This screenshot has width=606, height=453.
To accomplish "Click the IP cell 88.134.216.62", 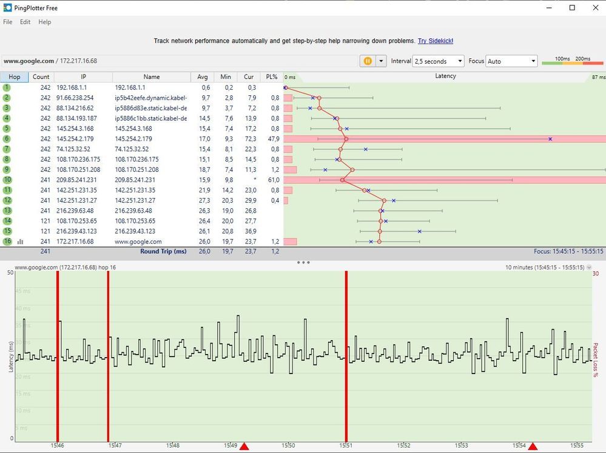I will click(75, 108).
